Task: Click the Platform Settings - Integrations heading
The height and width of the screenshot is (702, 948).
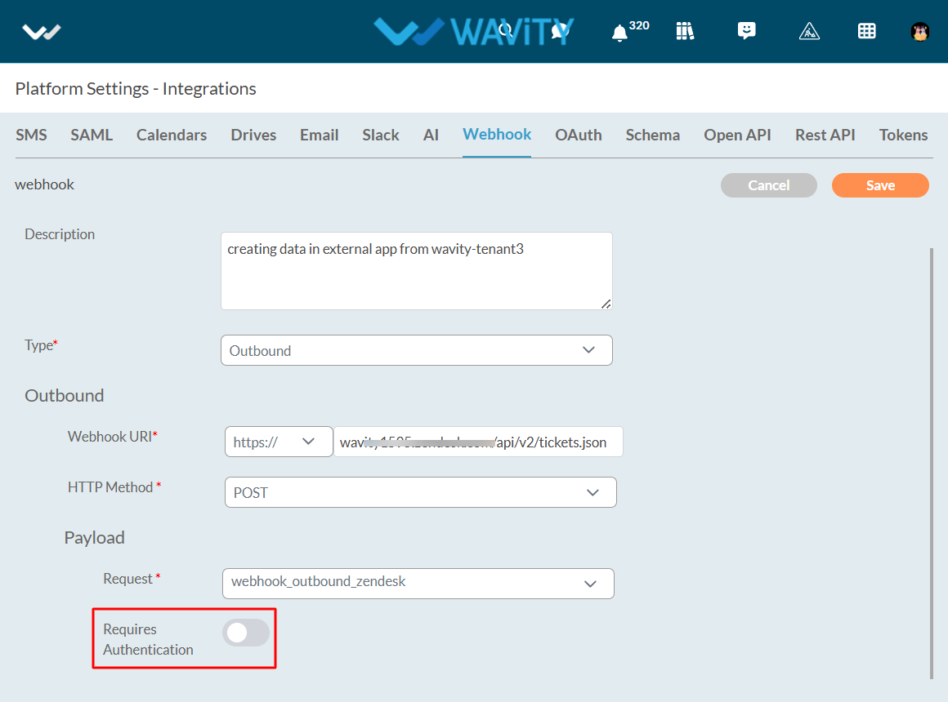Action: (x=136, y=89)
